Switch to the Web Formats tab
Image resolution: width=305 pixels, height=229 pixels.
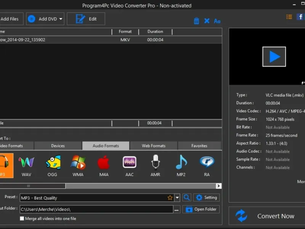pos(153,146)
